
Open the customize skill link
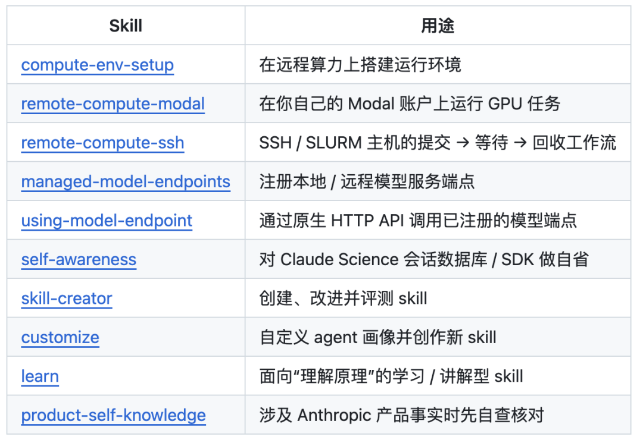(60, 337)
